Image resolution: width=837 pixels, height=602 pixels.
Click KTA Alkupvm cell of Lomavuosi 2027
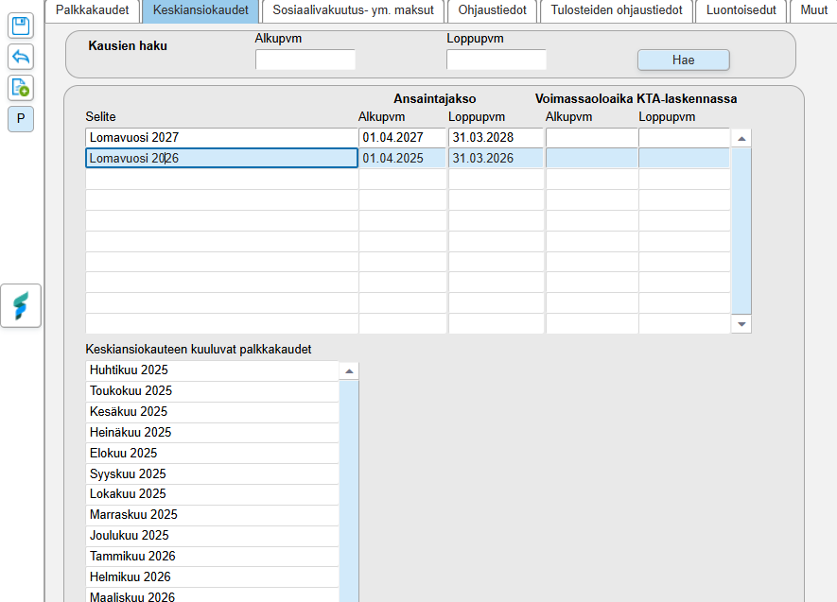pyautogui.click(x=592, y=138)
